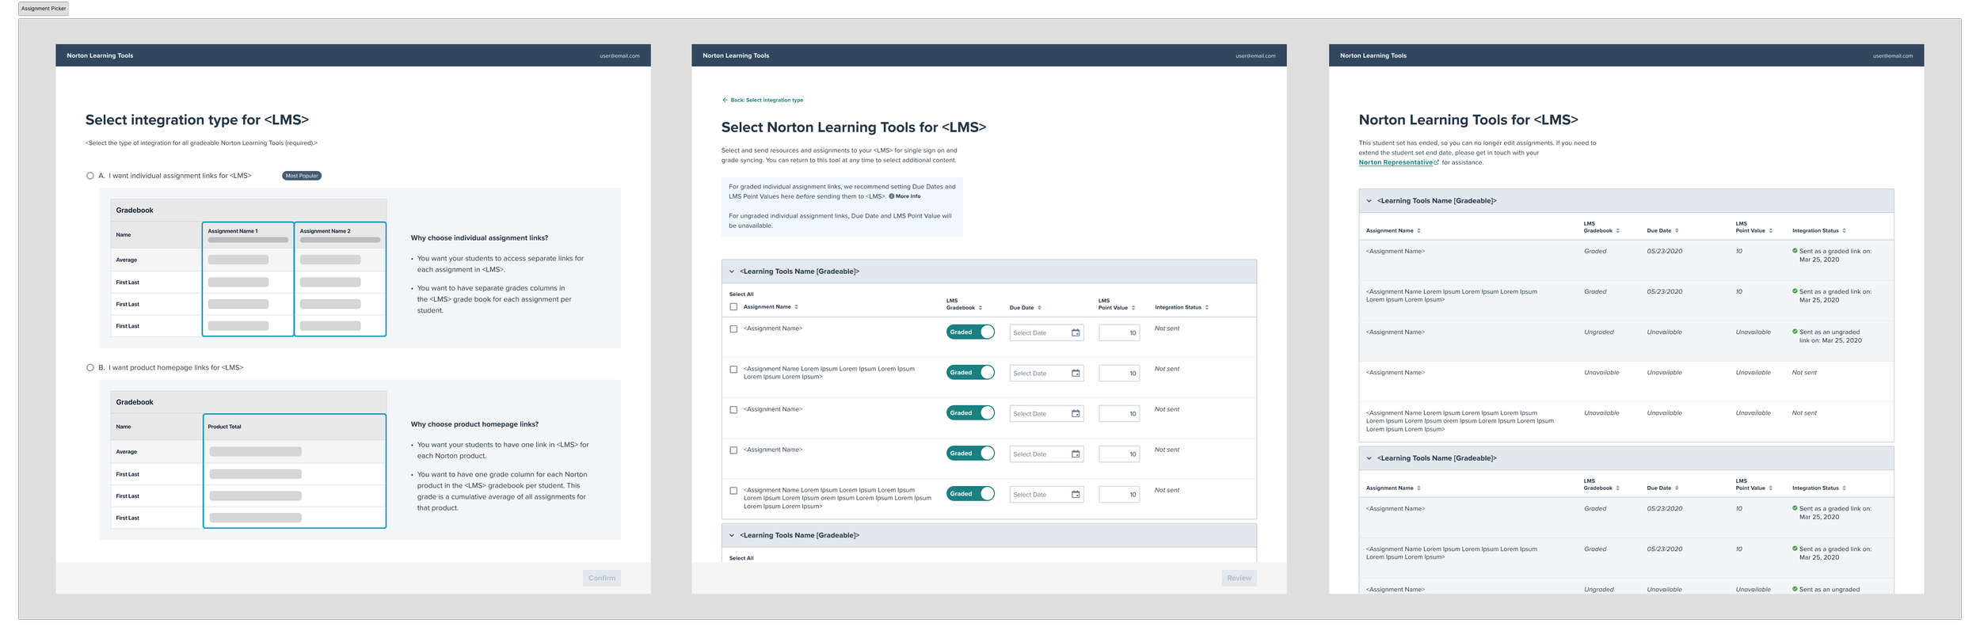Click the Most Popular badge
Image resolution: width=1980 pixels, height=638 pixels.
302,176
